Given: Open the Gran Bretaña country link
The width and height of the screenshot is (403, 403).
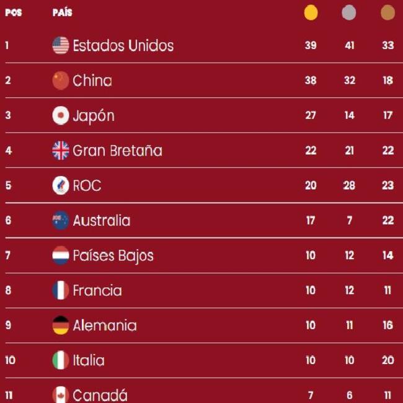Looking at the screenshot, I should coord(117,151).
